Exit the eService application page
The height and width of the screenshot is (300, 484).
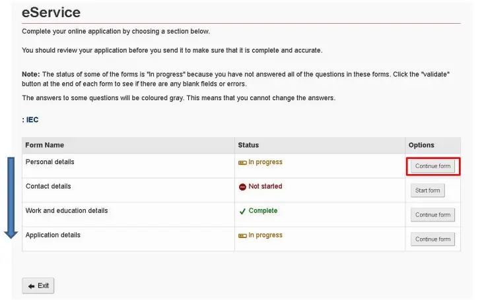pyautogui.click(x=38, y=285)
